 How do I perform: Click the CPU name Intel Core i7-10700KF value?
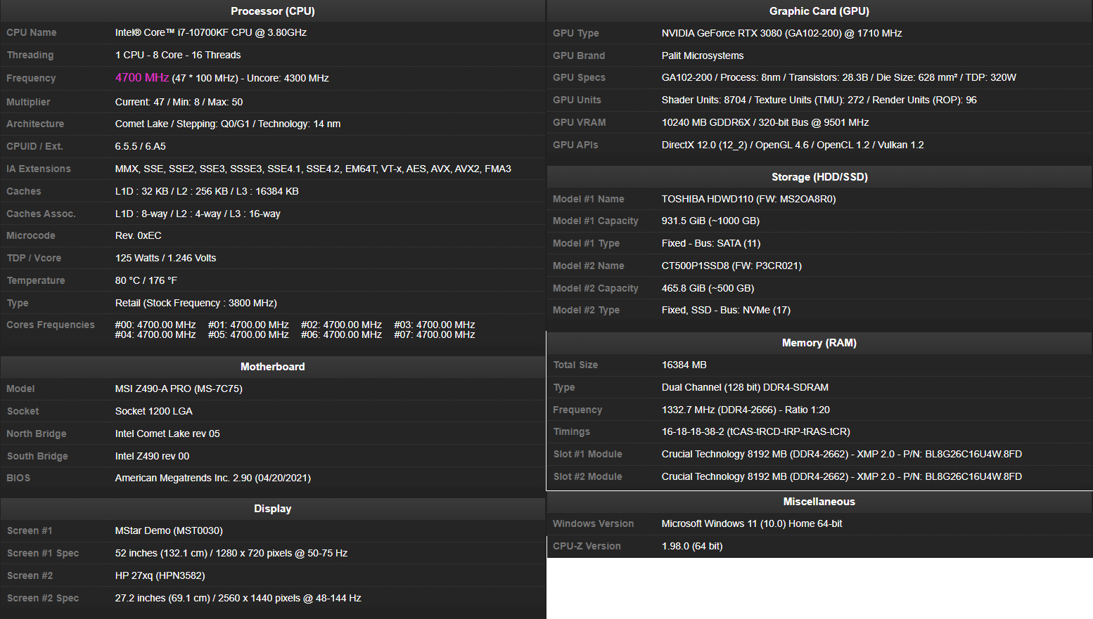211,32
